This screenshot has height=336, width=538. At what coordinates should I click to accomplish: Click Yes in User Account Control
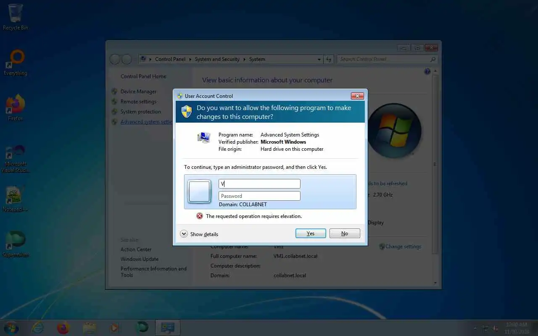click(x=311, y=234)
